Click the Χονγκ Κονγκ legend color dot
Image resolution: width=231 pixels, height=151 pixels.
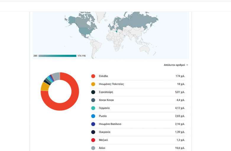pyautogui.click(x=93, y=100)
